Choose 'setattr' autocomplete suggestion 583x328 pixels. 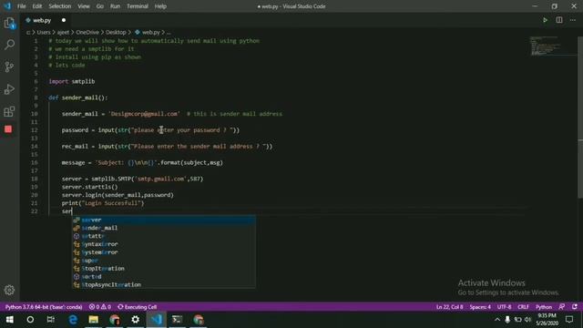tap(164, 236)
